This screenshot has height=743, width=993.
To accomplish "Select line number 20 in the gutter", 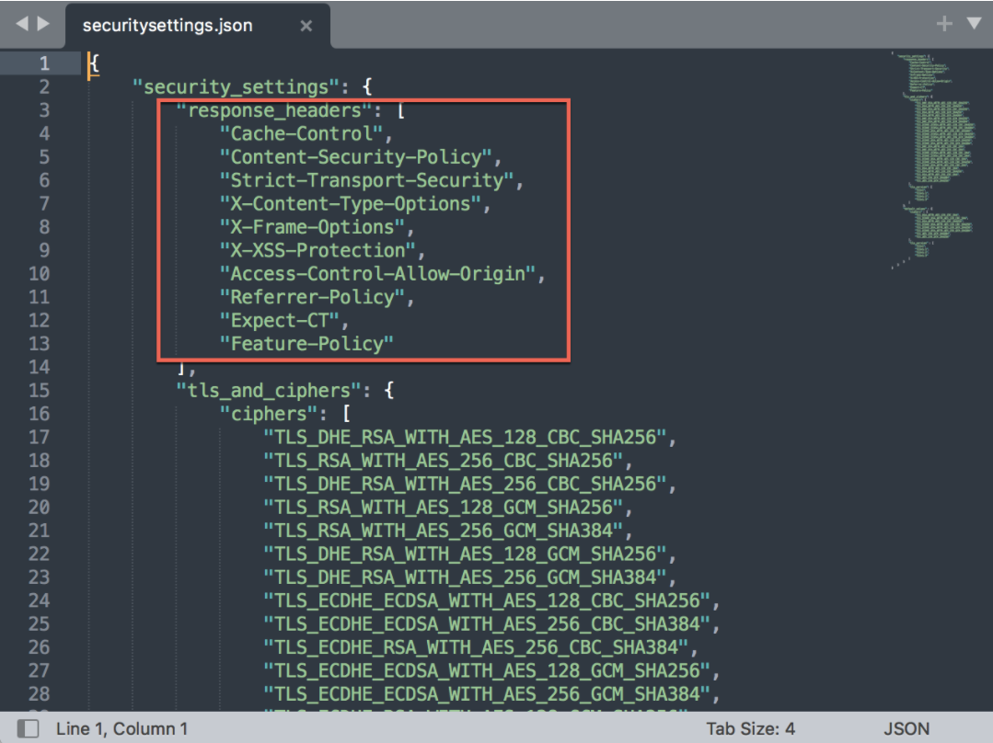I will point(42,507).
